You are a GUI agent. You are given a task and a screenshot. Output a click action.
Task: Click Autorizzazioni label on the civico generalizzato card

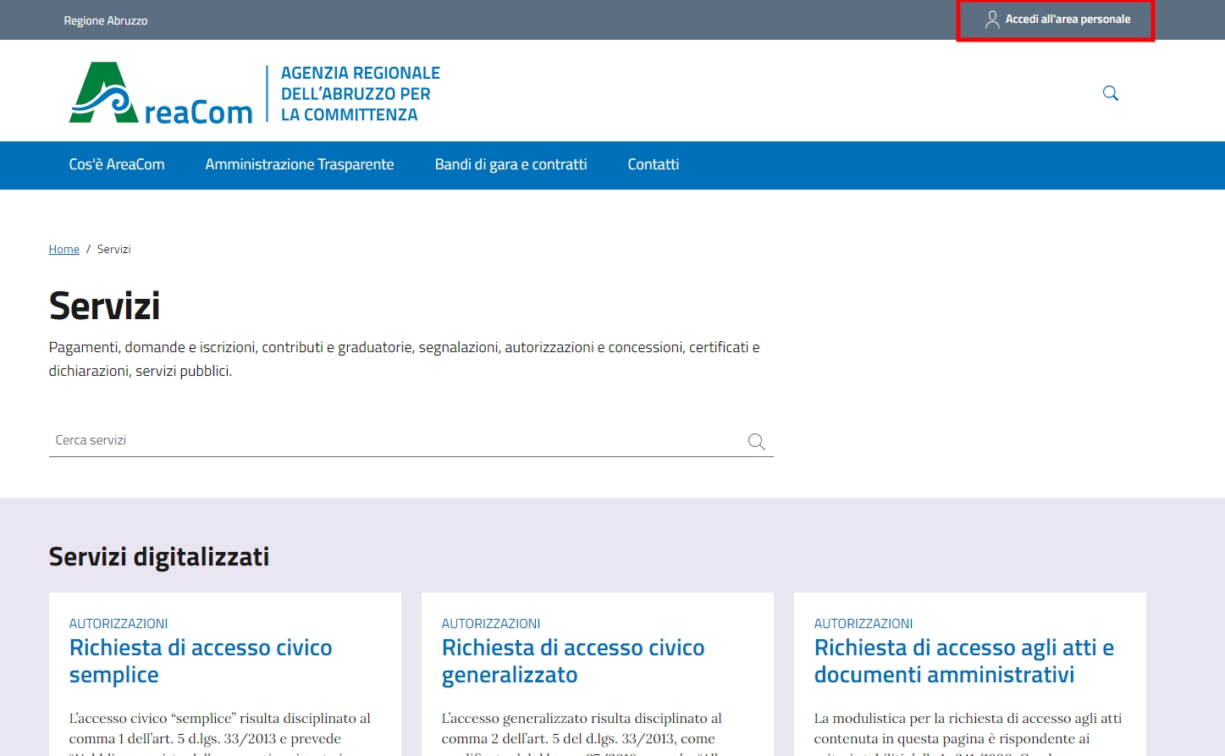click(491, 623)
